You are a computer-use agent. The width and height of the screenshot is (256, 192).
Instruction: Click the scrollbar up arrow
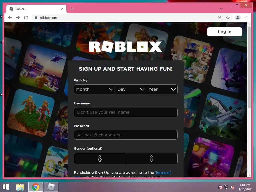[249, 25]
